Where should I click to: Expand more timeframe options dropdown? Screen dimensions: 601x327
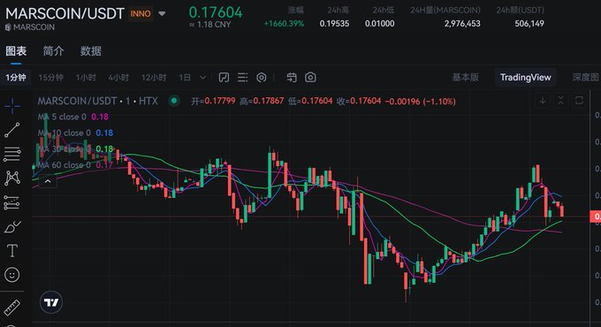coord(203,78)
